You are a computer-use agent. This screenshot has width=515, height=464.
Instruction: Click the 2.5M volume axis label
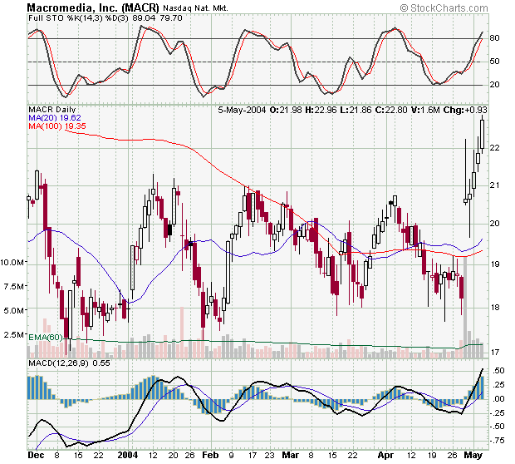(14, 335)
